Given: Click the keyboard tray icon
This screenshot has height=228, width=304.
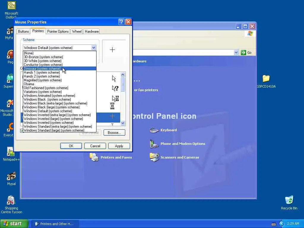Looking at the screenshot, I should click(274, 224).
